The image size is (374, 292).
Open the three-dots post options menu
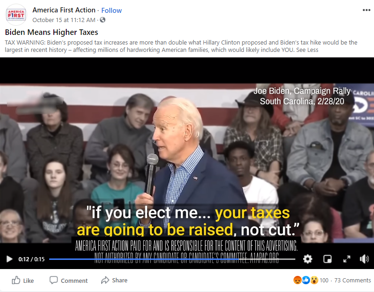pos(366,10)
